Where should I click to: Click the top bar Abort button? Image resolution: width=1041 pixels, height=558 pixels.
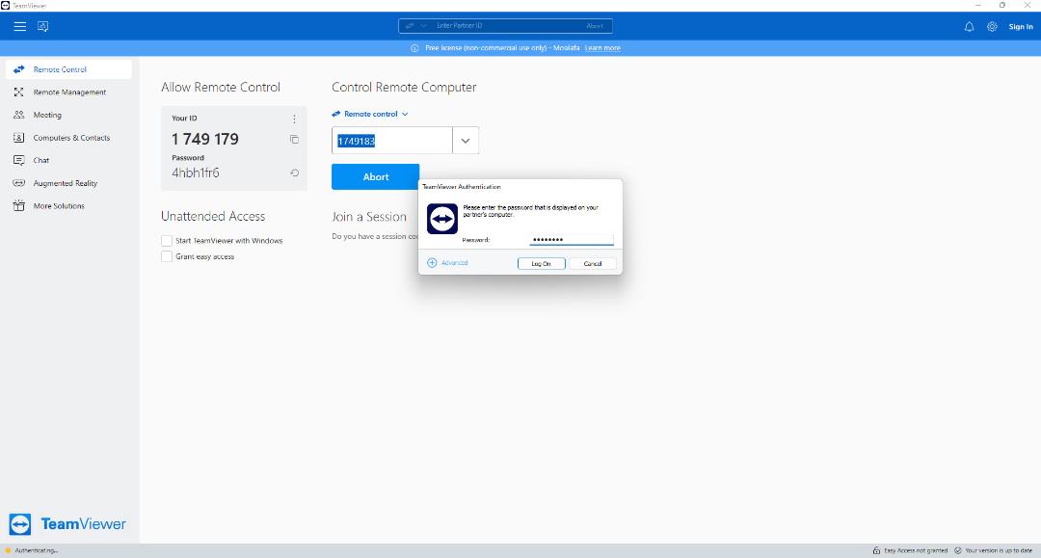[x=595, y=26]
